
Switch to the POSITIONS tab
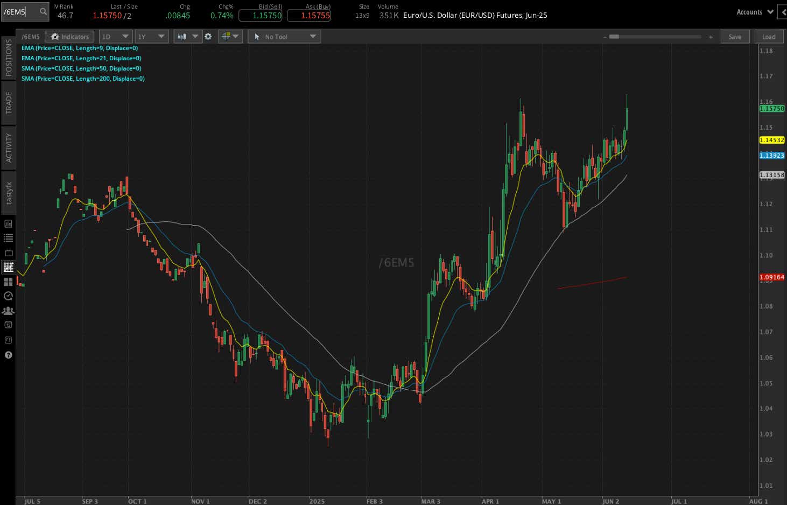coord(8,57)
